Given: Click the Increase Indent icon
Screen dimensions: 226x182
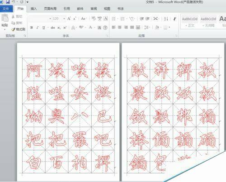Looking at the screenshot, I should [147, 19].
